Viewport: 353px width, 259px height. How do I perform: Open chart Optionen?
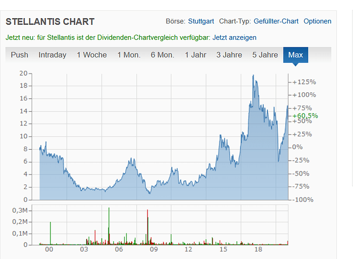click(x=317, y=21)
